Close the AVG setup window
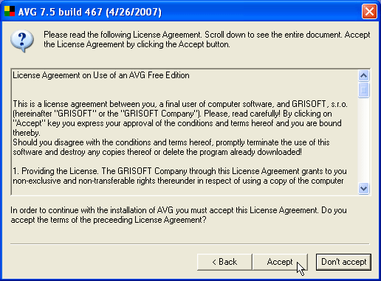381x281 pixels. pyautogui.click(x=369, y=11)
